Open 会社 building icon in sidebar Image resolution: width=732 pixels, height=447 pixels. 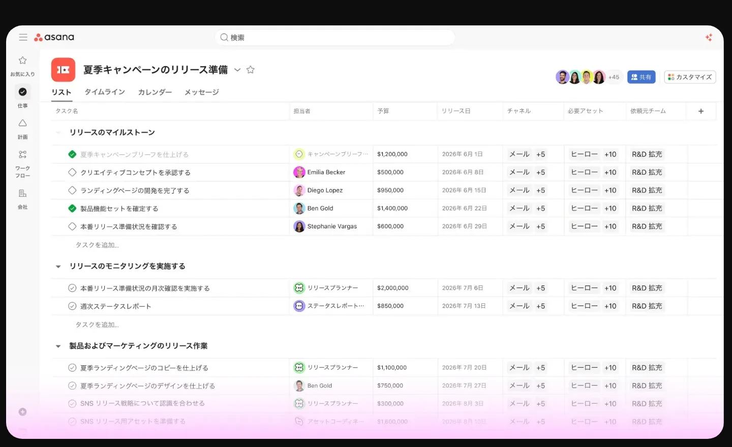click(22, 194)
